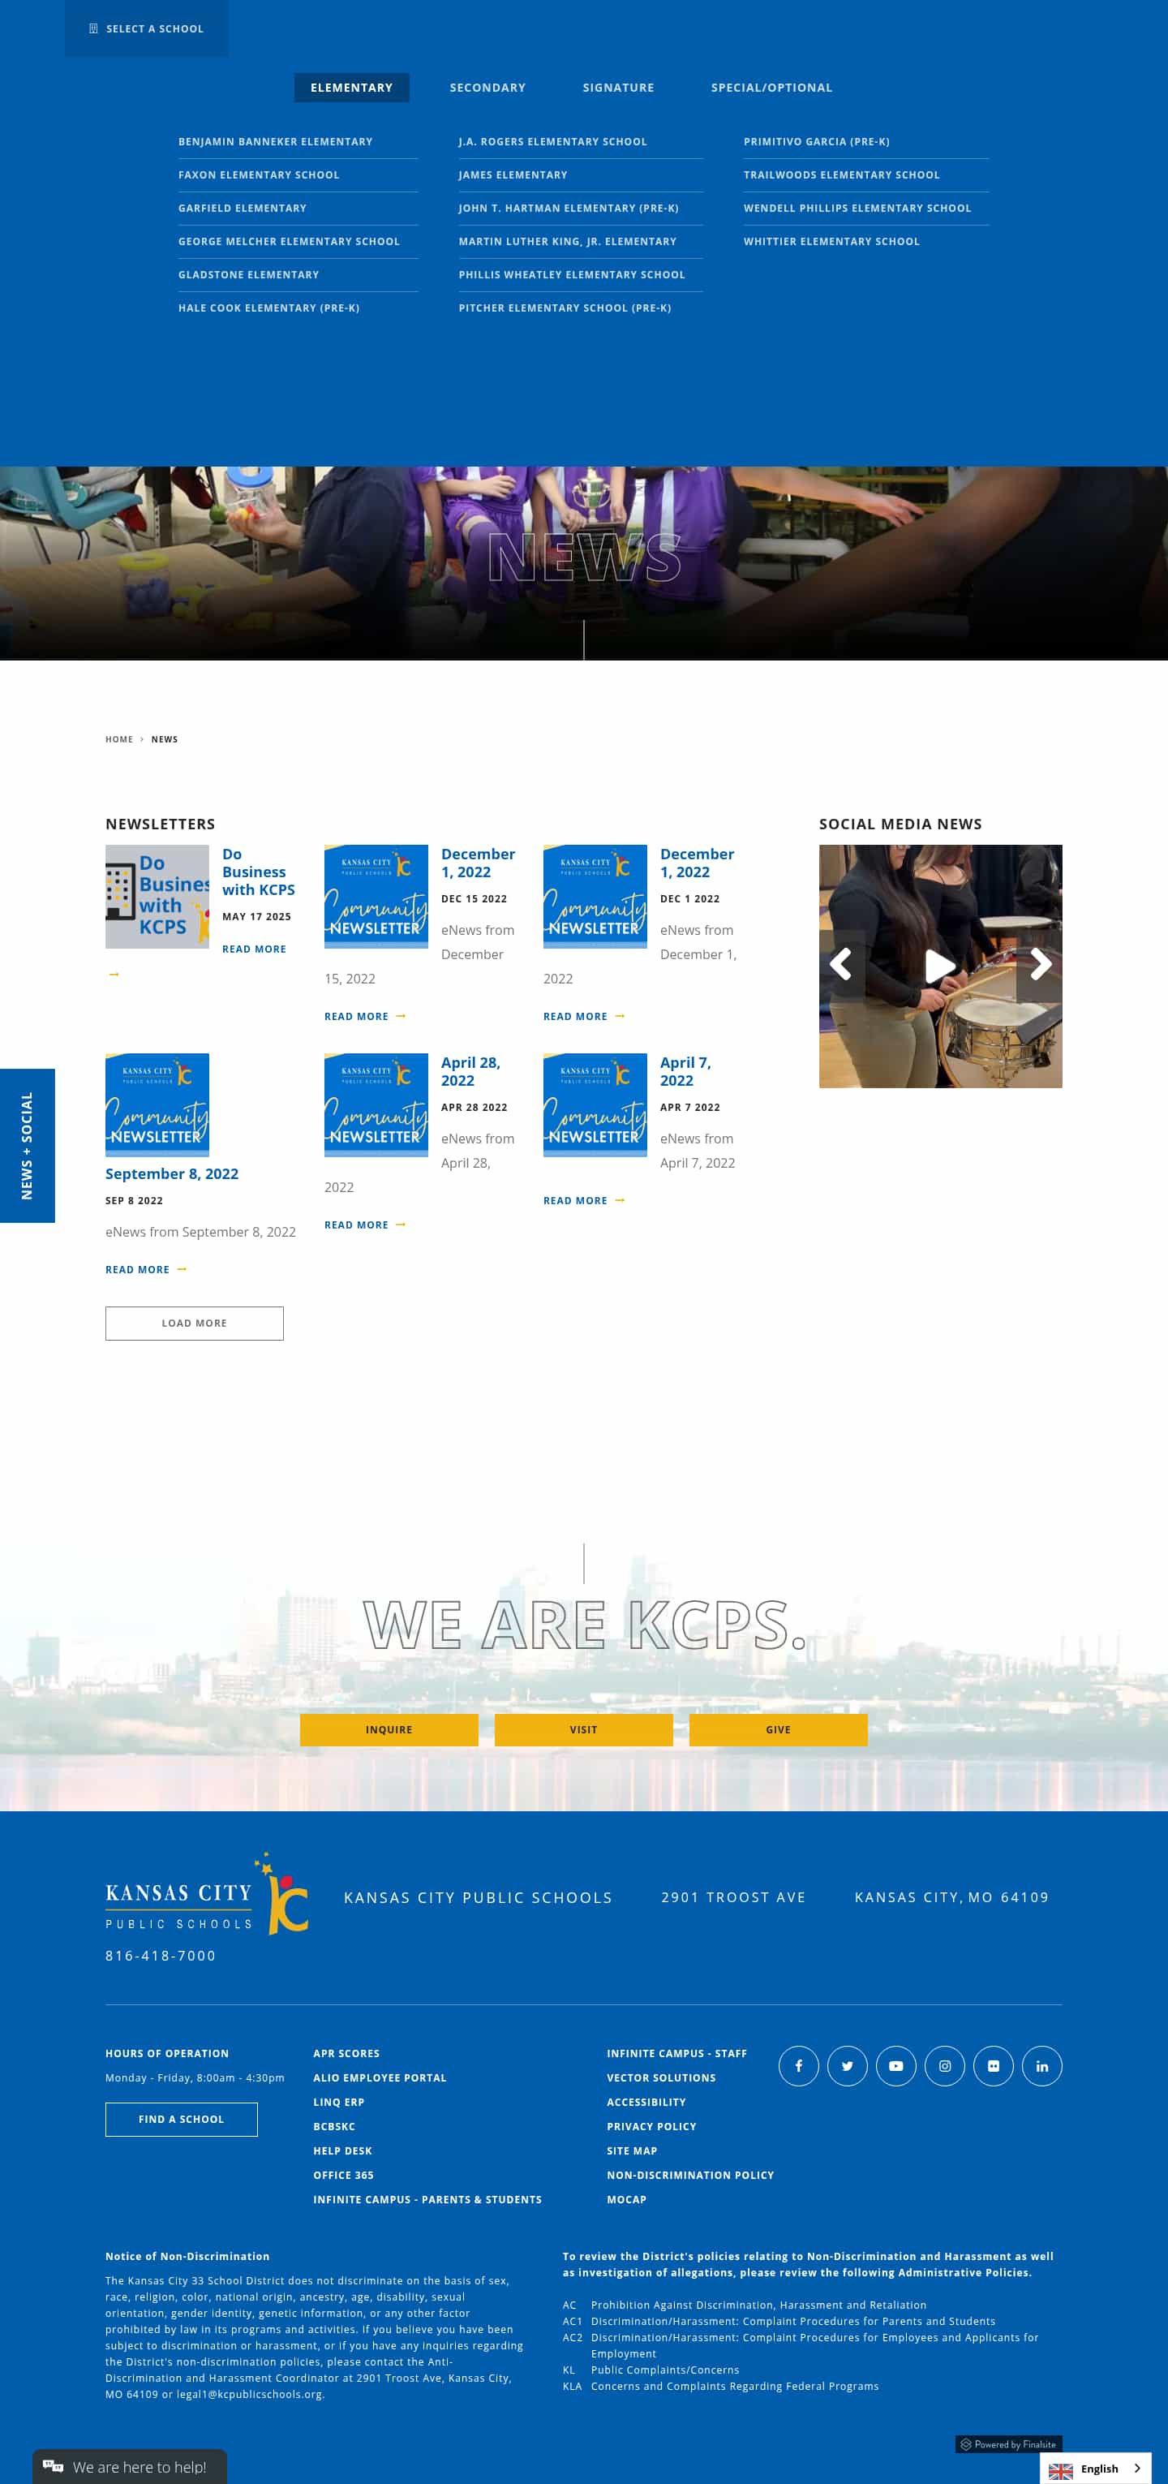This screenshot has width=1168, height=2484.
Task: Open the LinkedIn social icon in footer
Action: [x=1041, y=2065]
